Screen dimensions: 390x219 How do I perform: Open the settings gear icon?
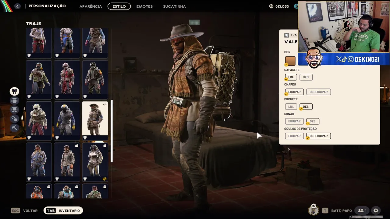376,210
